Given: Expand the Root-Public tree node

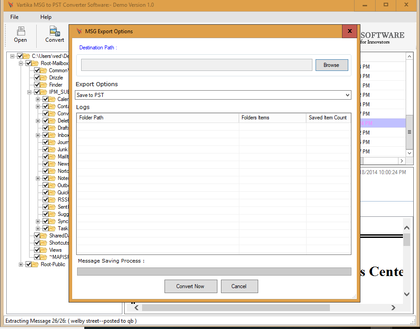Looking at the screenshot, I should coord(21,265).
